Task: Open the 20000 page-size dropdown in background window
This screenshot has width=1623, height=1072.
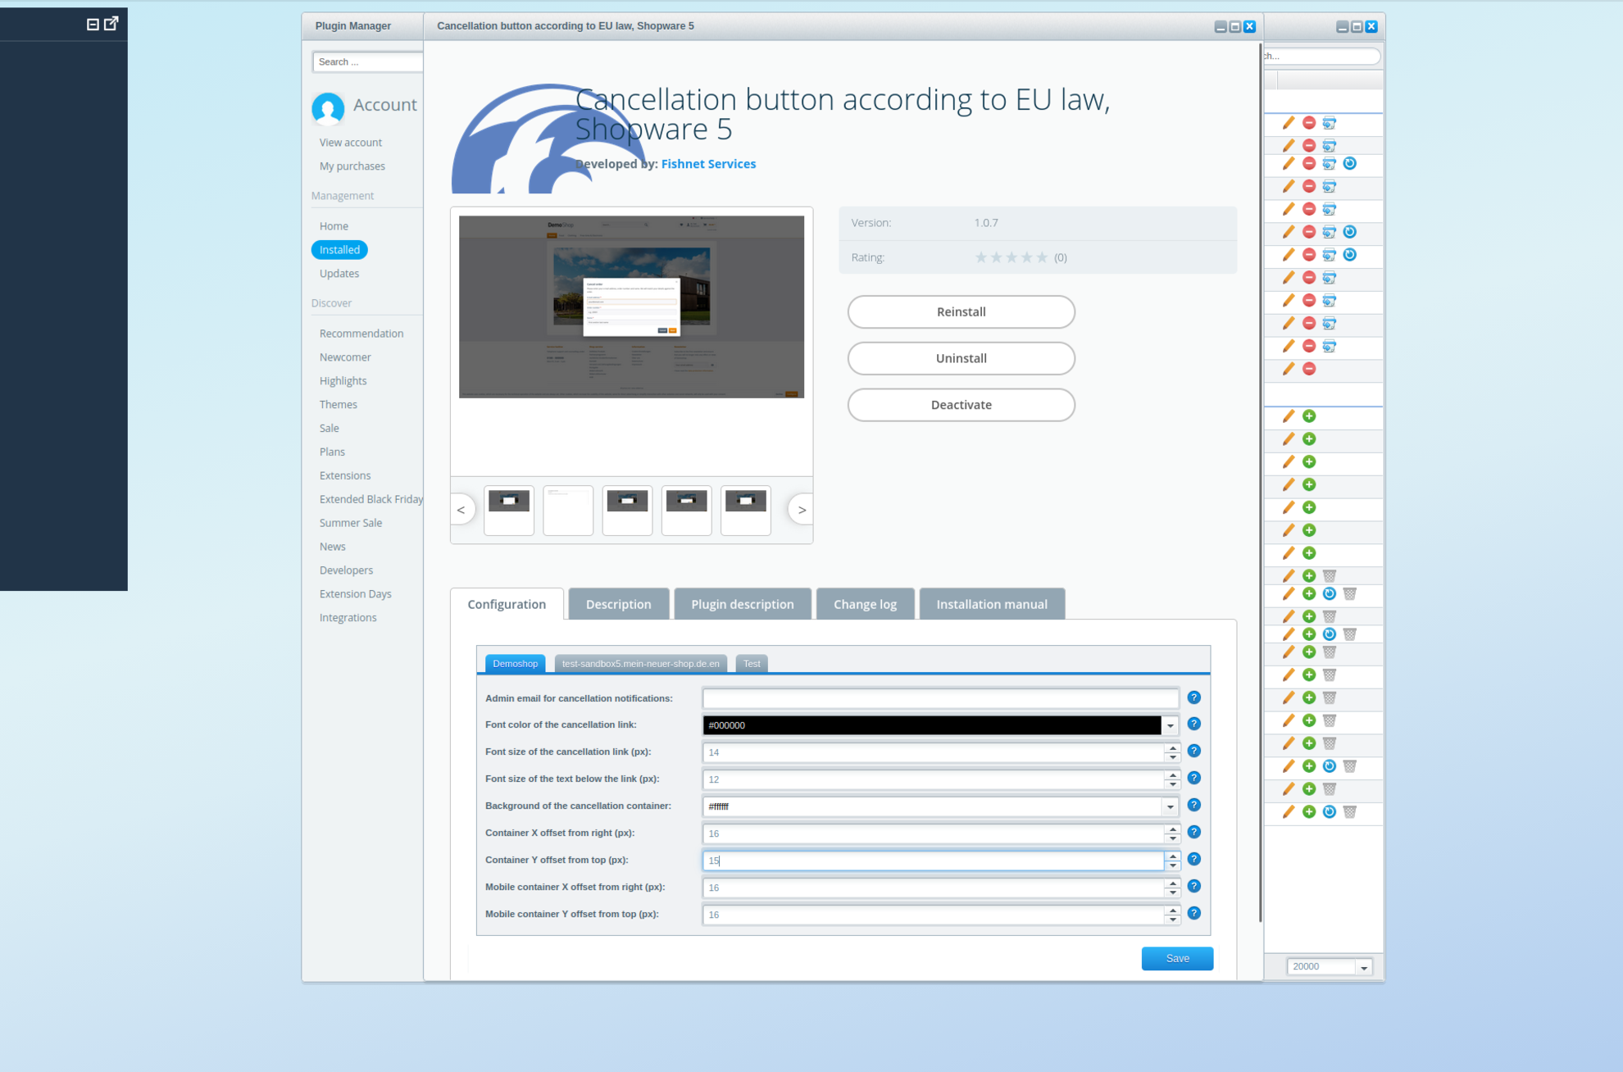Action: (1364, 967)
